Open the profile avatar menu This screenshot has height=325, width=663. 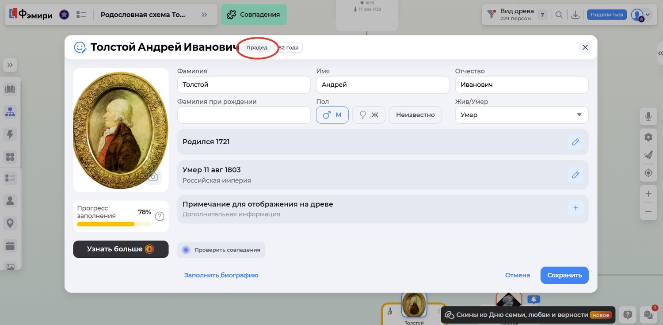641,15
